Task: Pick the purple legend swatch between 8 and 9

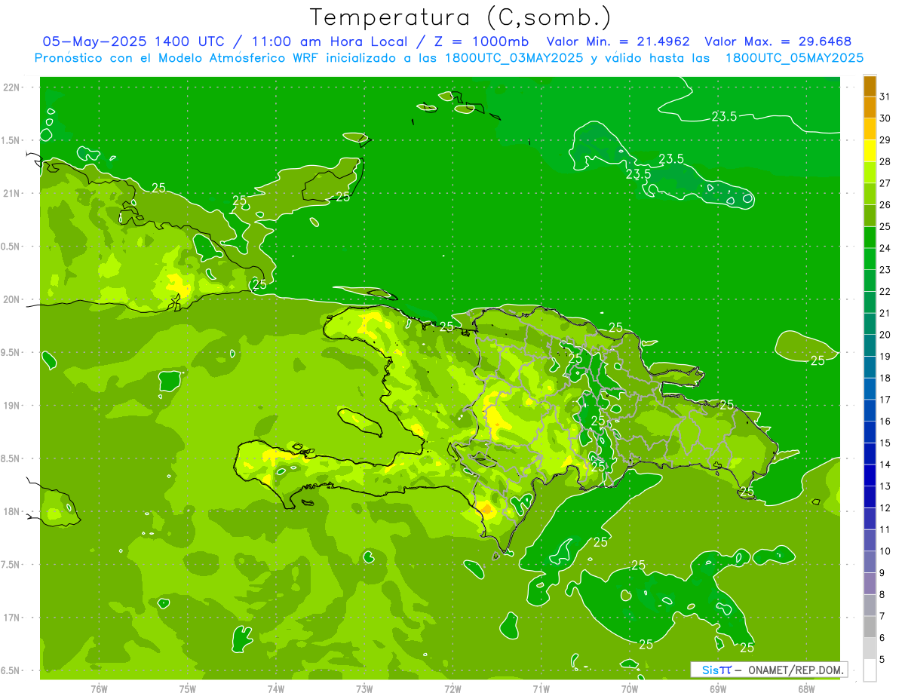Action: pos(870,584)
